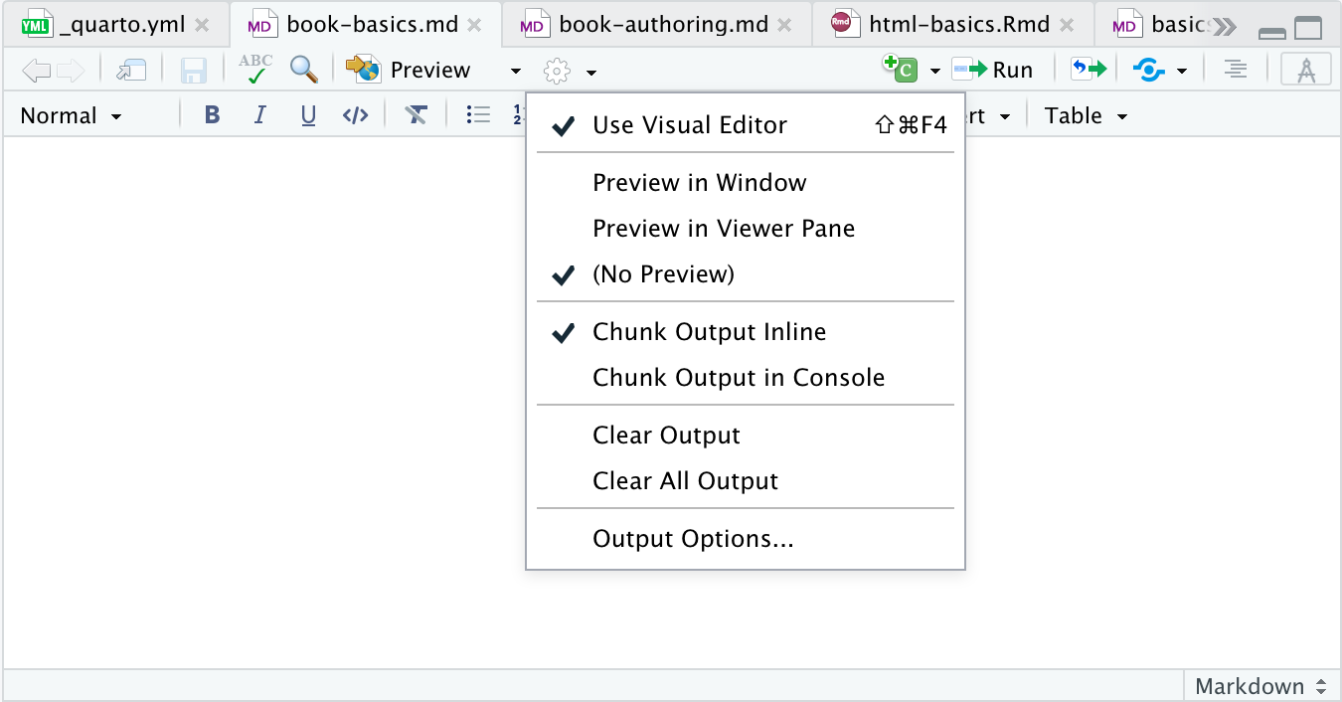The height and width of the screenshot is (702, 1342).
Task: Choose Preview in Viewer Pane
Action: coord(723,229)
